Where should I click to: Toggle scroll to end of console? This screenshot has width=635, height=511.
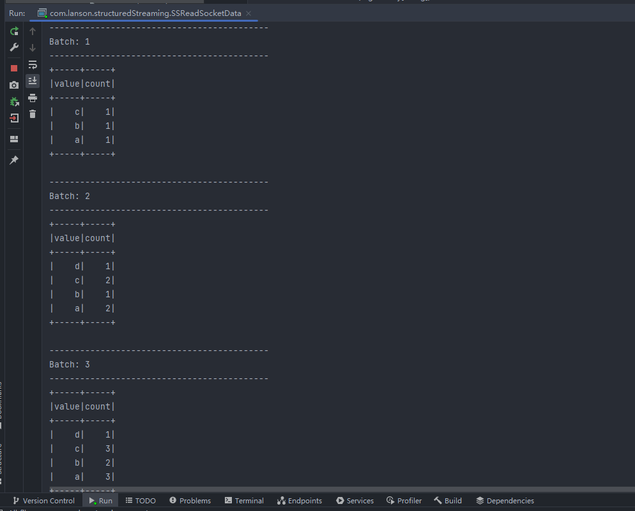[x=33, y=81]
